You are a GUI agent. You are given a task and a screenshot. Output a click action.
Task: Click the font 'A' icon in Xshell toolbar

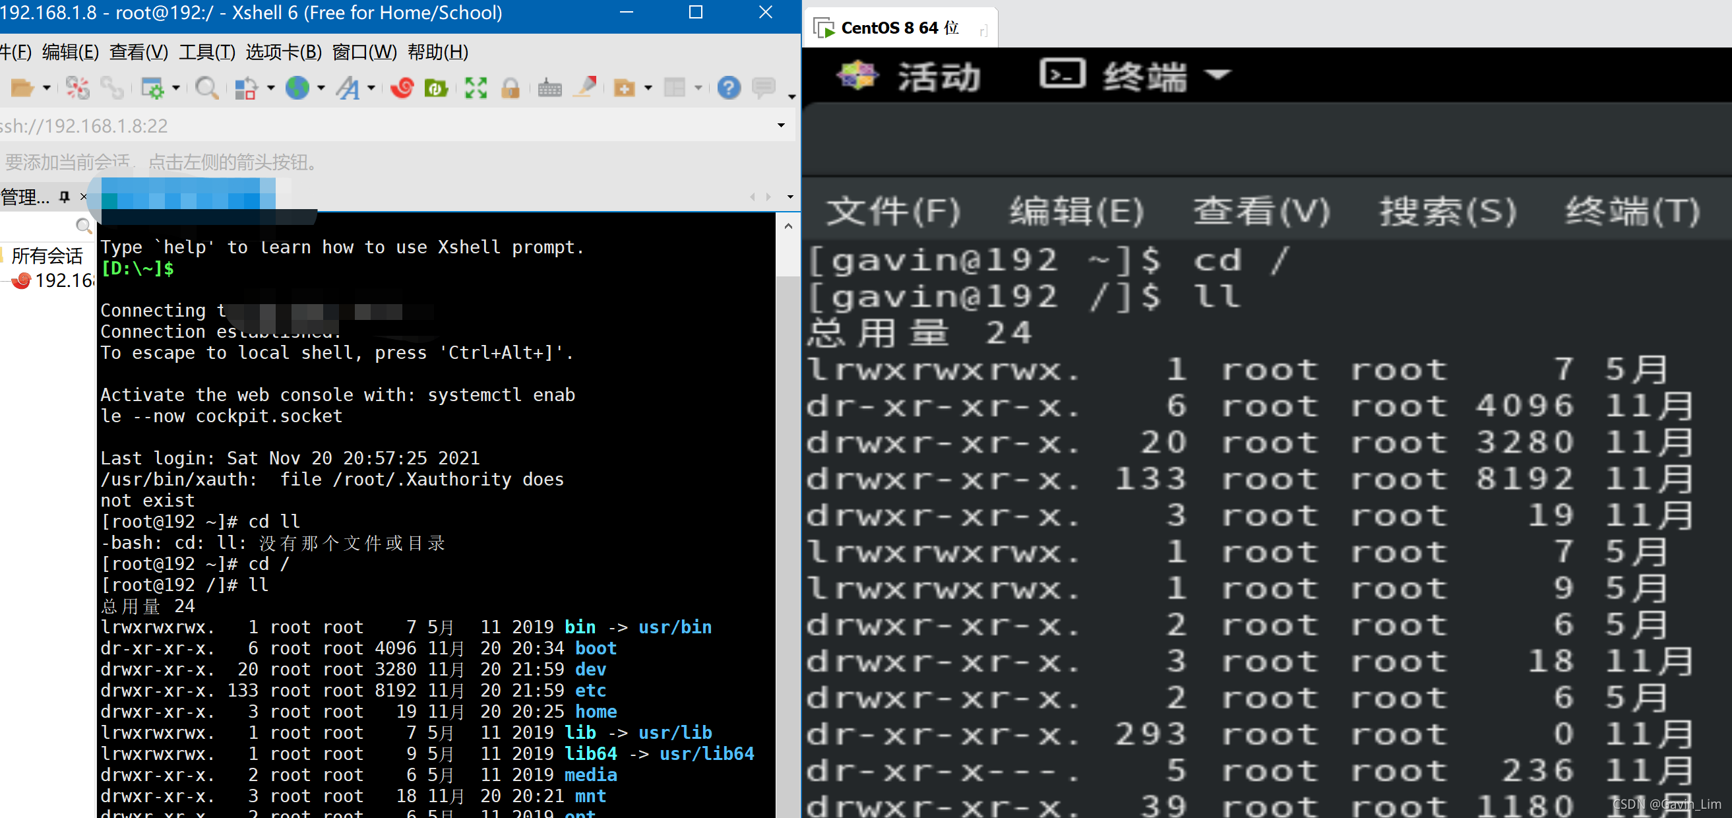click(348, 88)
